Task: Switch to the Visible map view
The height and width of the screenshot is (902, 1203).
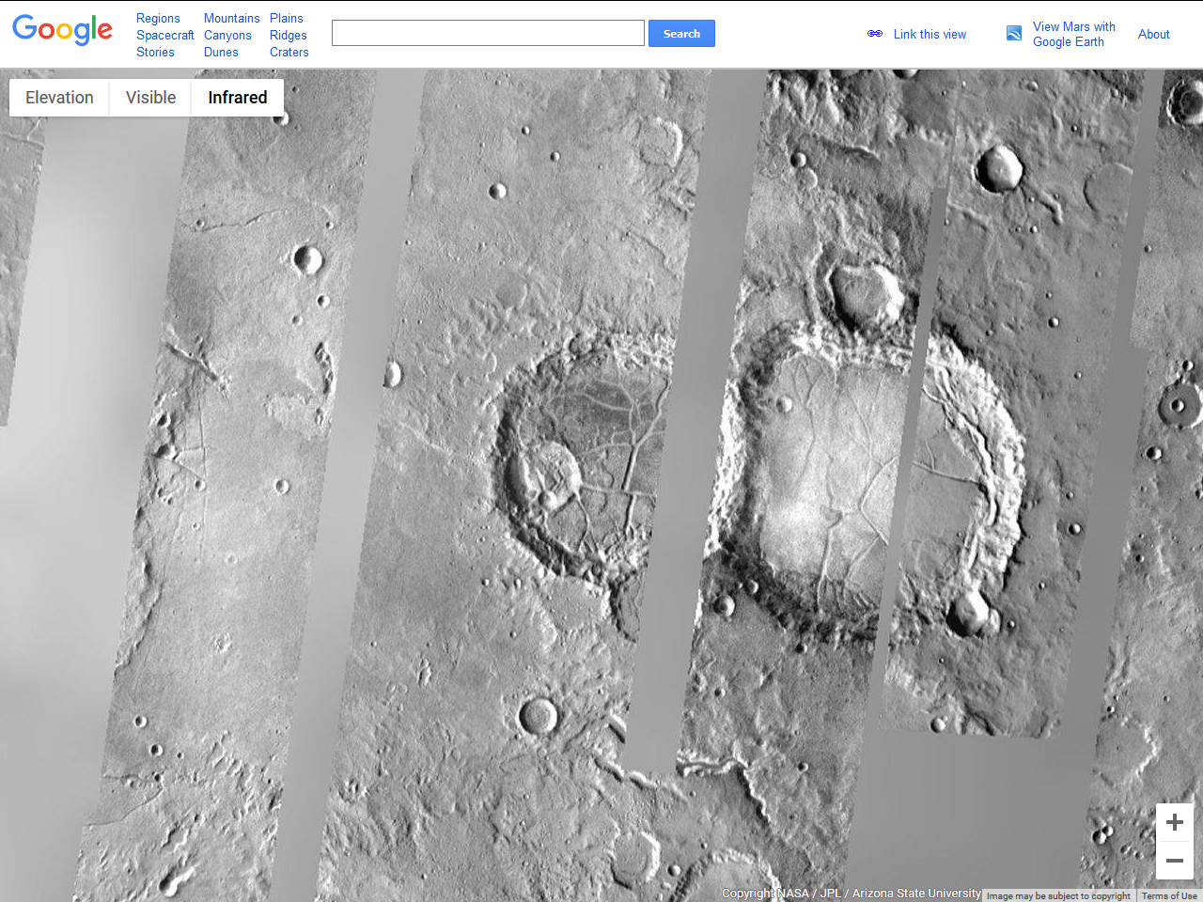Action: [x=150, y=98]
